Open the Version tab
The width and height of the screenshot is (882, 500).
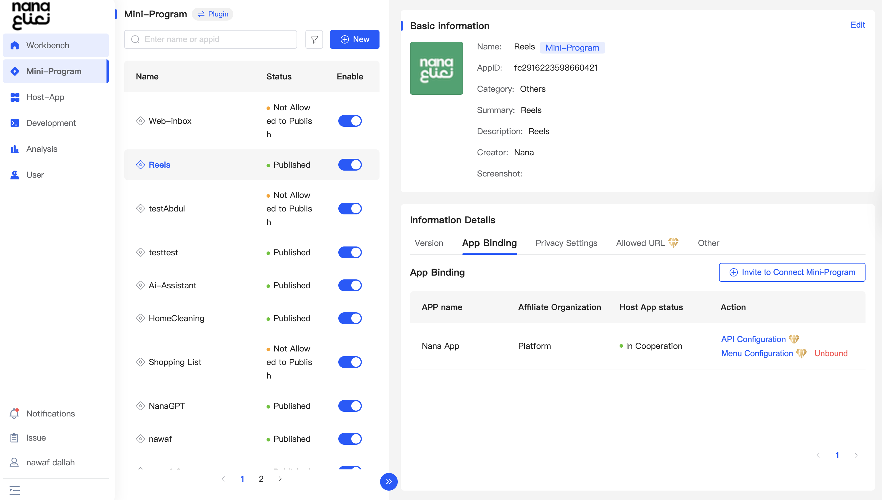(429, 243)
